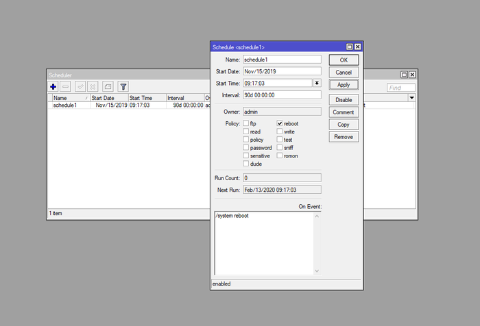This screenshot has width=480, height=326.
Task: Add a new scheduler entry with plus icon
Action: (53, 86)
